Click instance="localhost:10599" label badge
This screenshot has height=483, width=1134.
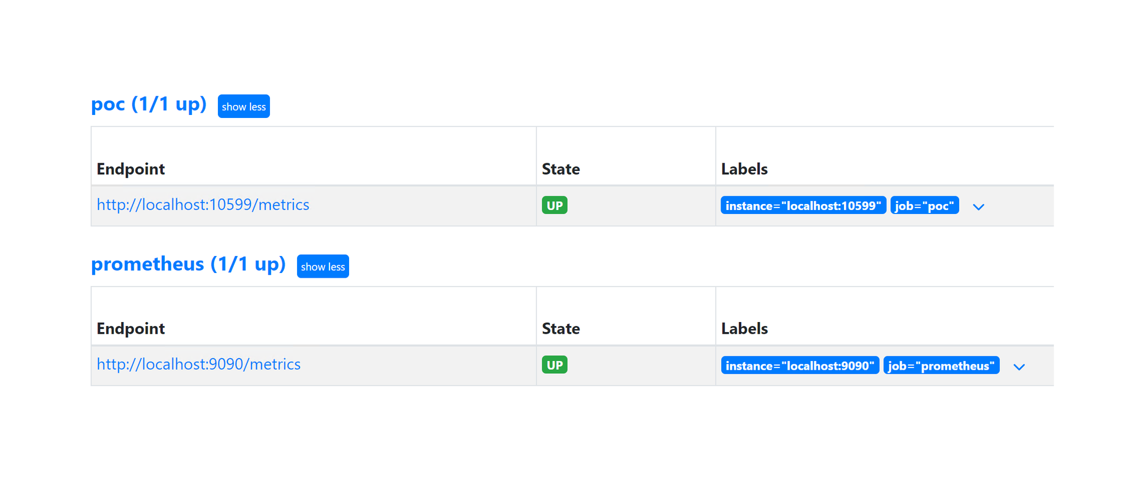tap(803, 206)
